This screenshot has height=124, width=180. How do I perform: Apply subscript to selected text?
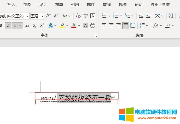click(34, 26)
